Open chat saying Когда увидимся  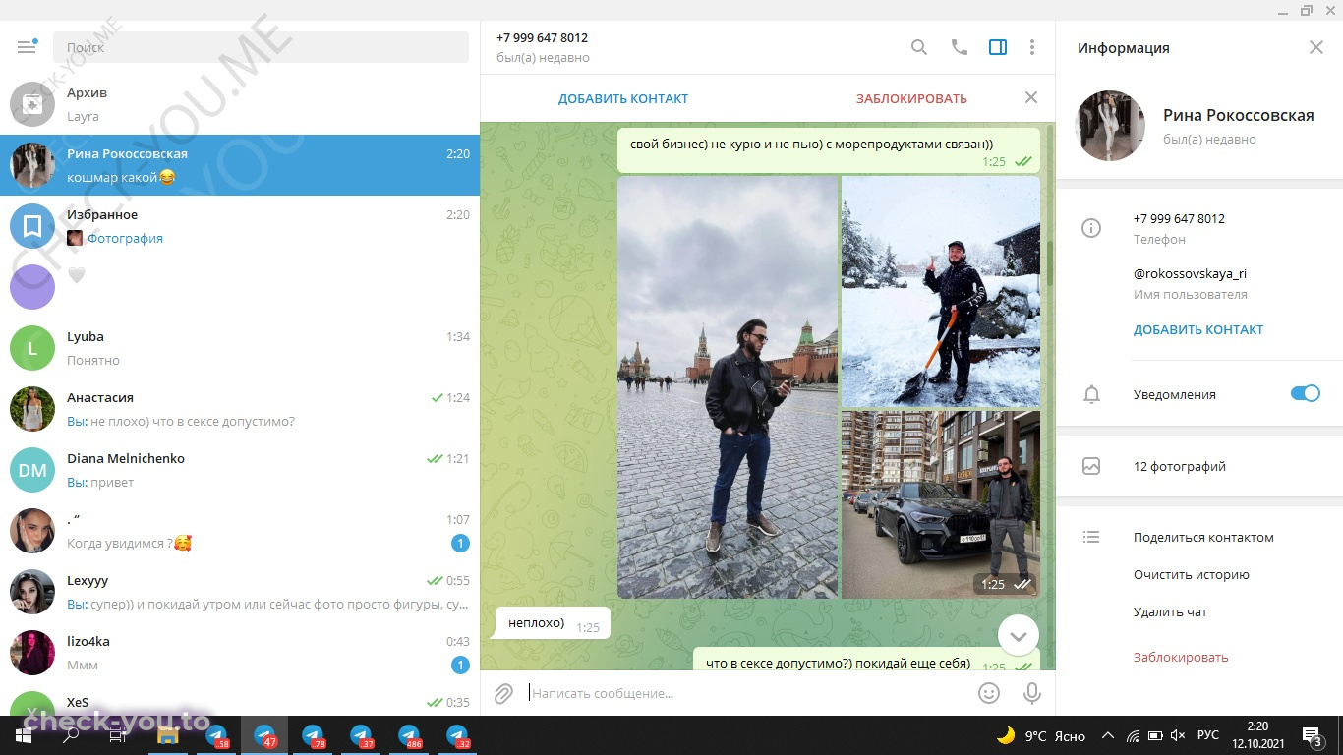(x=240, y=531)
